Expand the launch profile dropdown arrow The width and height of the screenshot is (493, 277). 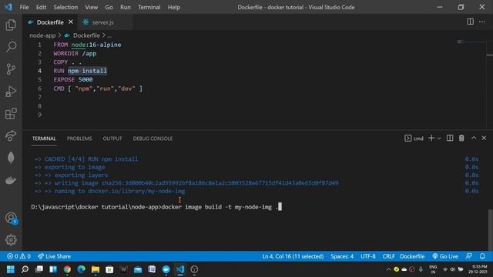click(439, 138)
